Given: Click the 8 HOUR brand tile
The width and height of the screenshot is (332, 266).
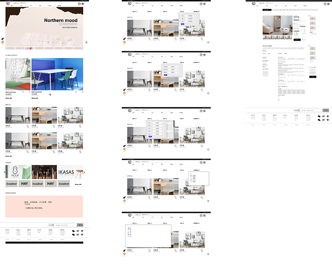Looking at the screenshot, I should point(18,172).
